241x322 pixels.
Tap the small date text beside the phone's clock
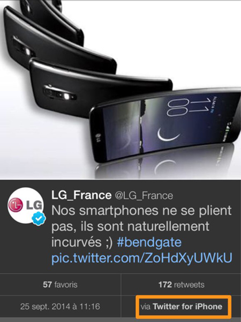click(x=214, y=104)
